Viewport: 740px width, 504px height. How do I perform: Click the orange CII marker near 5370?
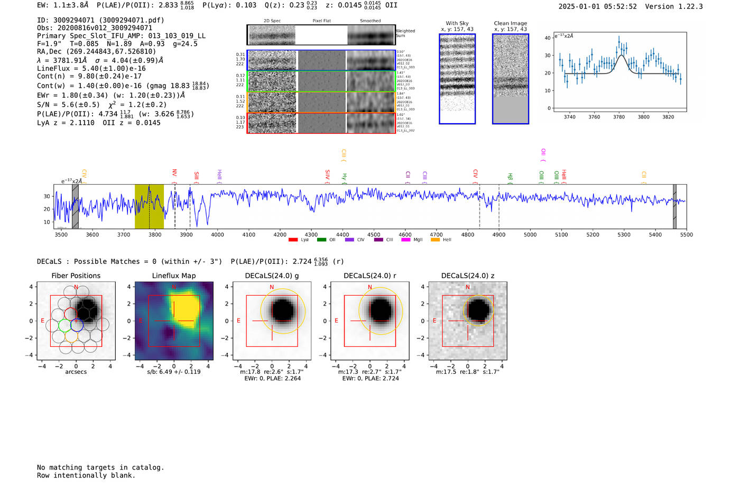tap(644, 177)
